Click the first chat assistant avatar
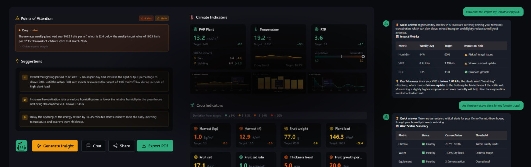The image size is (531, 167). click(x=386, y=24)
